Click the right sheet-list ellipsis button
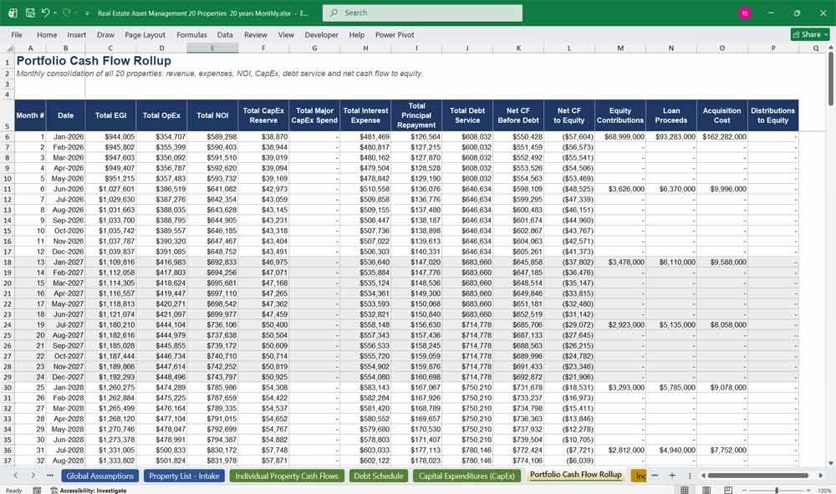This screenshot has width=836, height=494. point(655,476)
